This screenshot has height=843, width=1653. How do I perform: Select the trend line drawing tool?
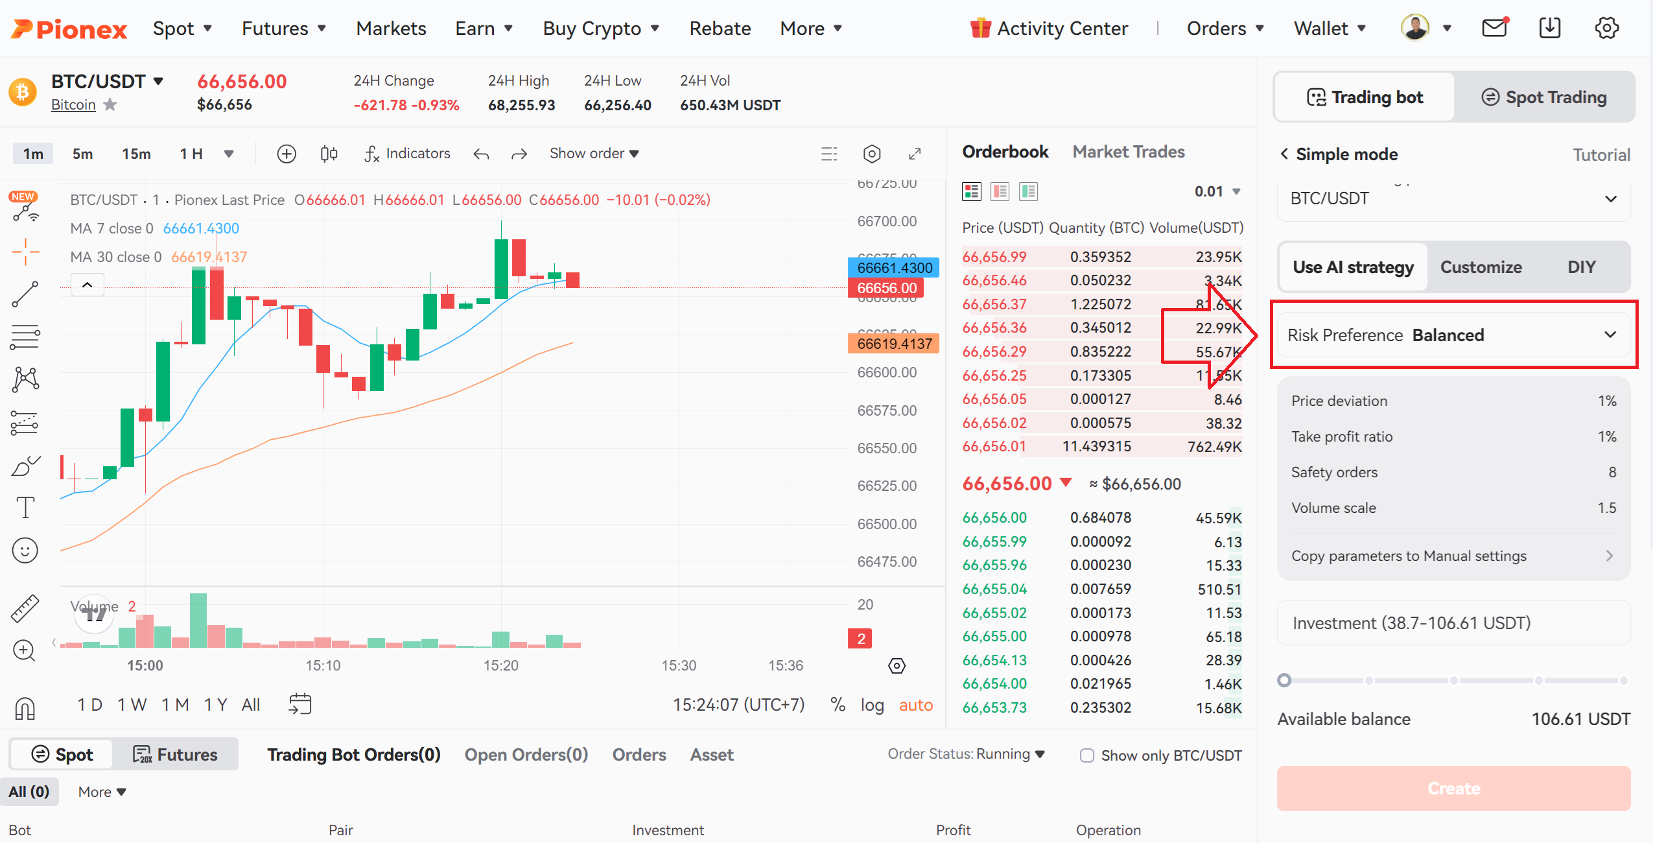(x=25, y=294)
